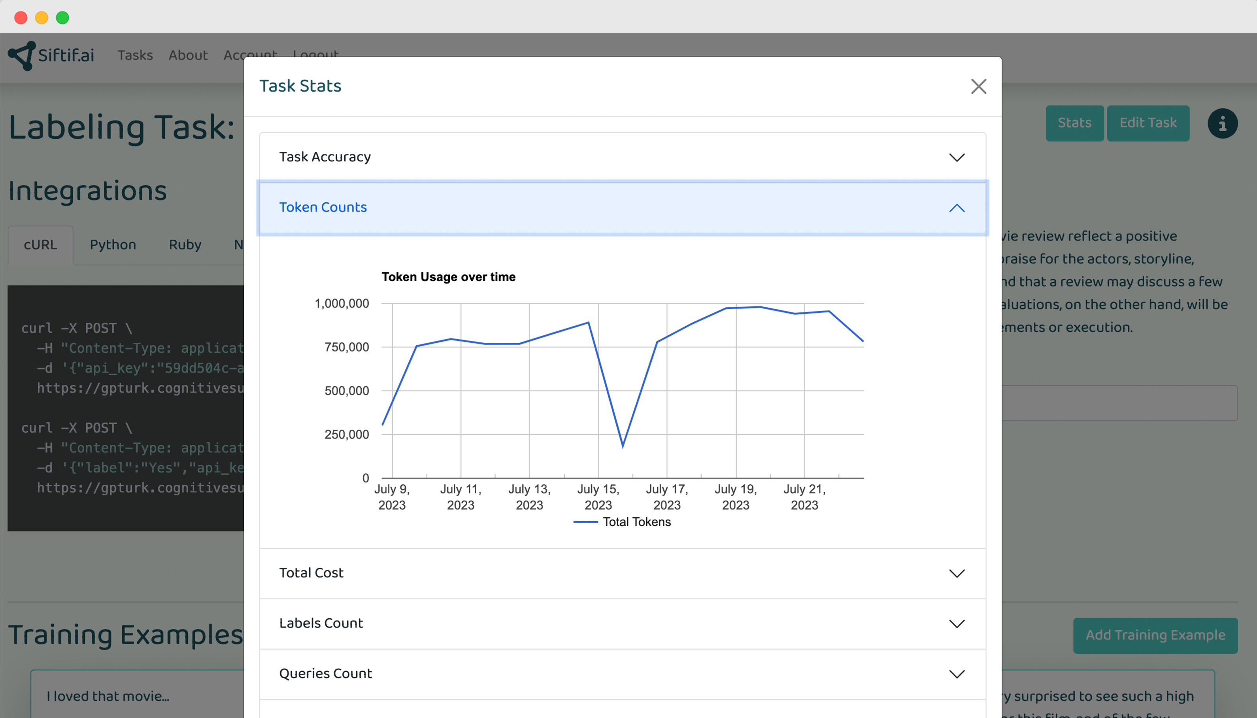Click the Python tab icon

click(112, 244)
